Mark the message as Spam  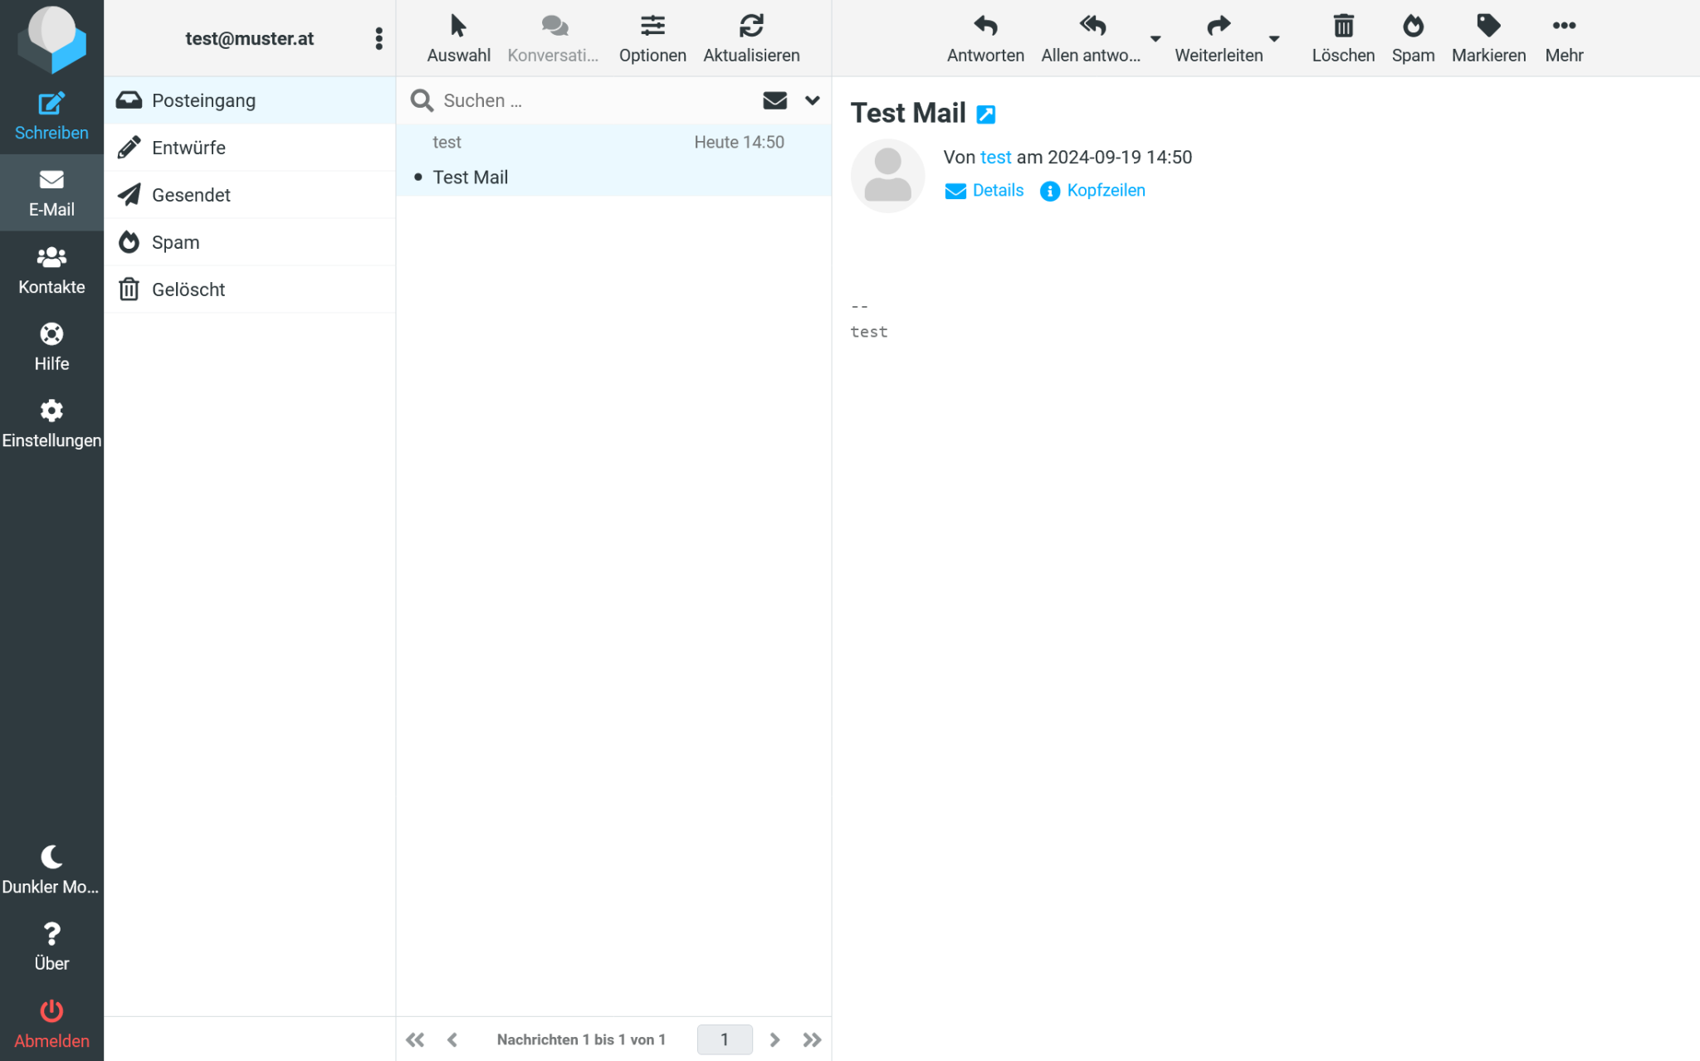[1413, 26]
